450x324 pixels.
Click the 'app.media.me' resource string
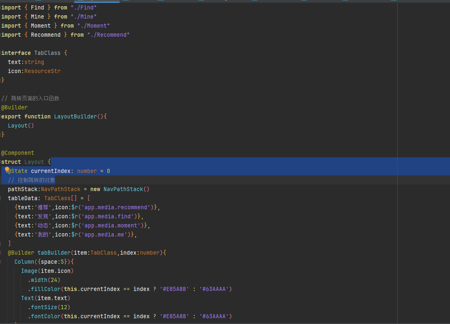[105, 235]
